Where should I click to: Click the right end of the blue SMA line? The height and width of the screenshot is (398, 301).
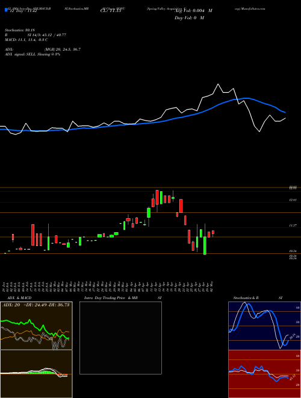285,112
